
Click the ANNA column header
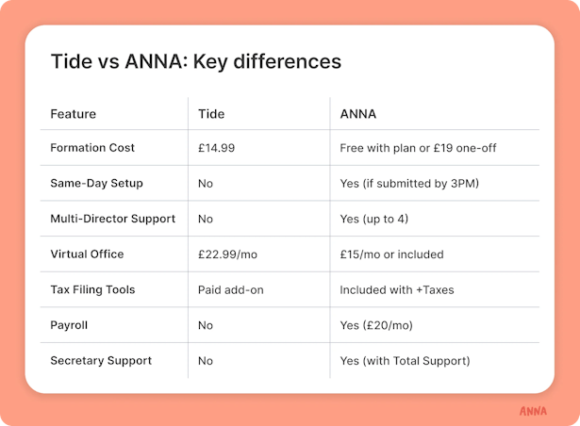tap(358, 114)
